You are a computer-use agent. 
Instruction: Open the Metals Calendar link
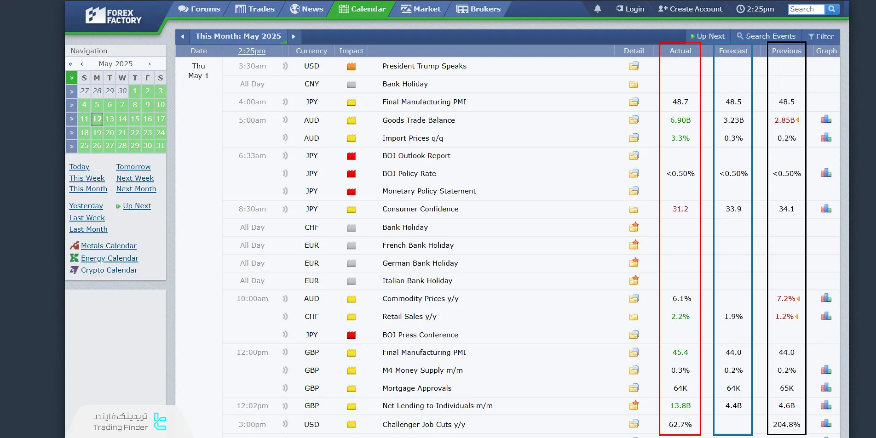(x=109, y=246)
